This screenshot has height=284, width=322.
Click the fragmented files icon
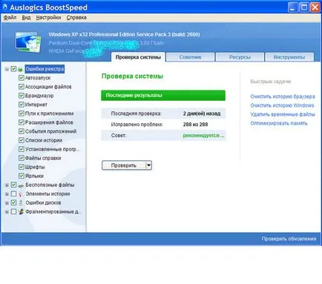tap(21, 211)
